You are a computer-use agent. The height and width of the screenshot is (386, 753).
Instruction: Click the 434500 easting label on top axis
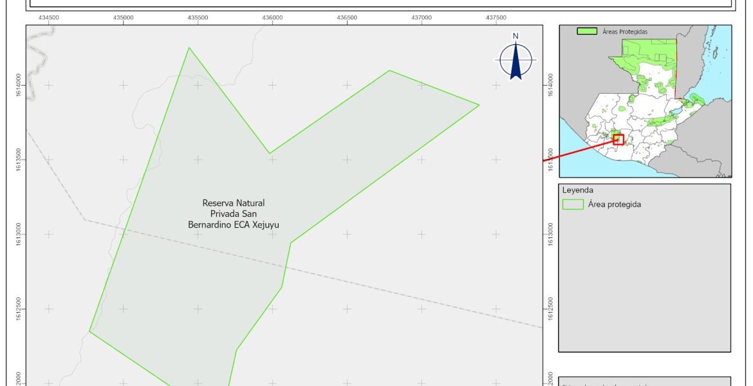49,18
